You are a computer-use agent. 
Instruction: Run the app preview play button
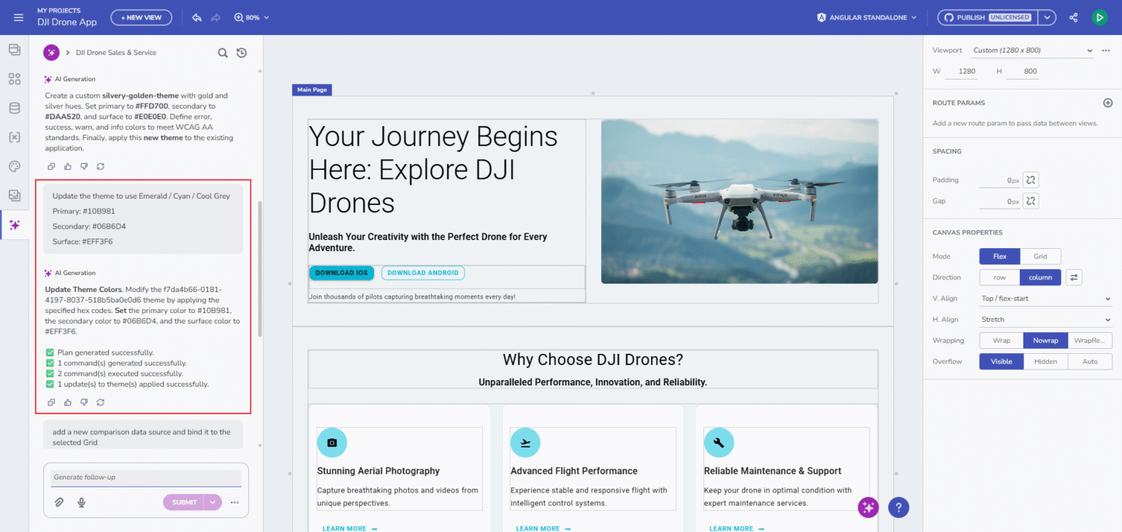pyautogui.click(x=1099, y=18)
